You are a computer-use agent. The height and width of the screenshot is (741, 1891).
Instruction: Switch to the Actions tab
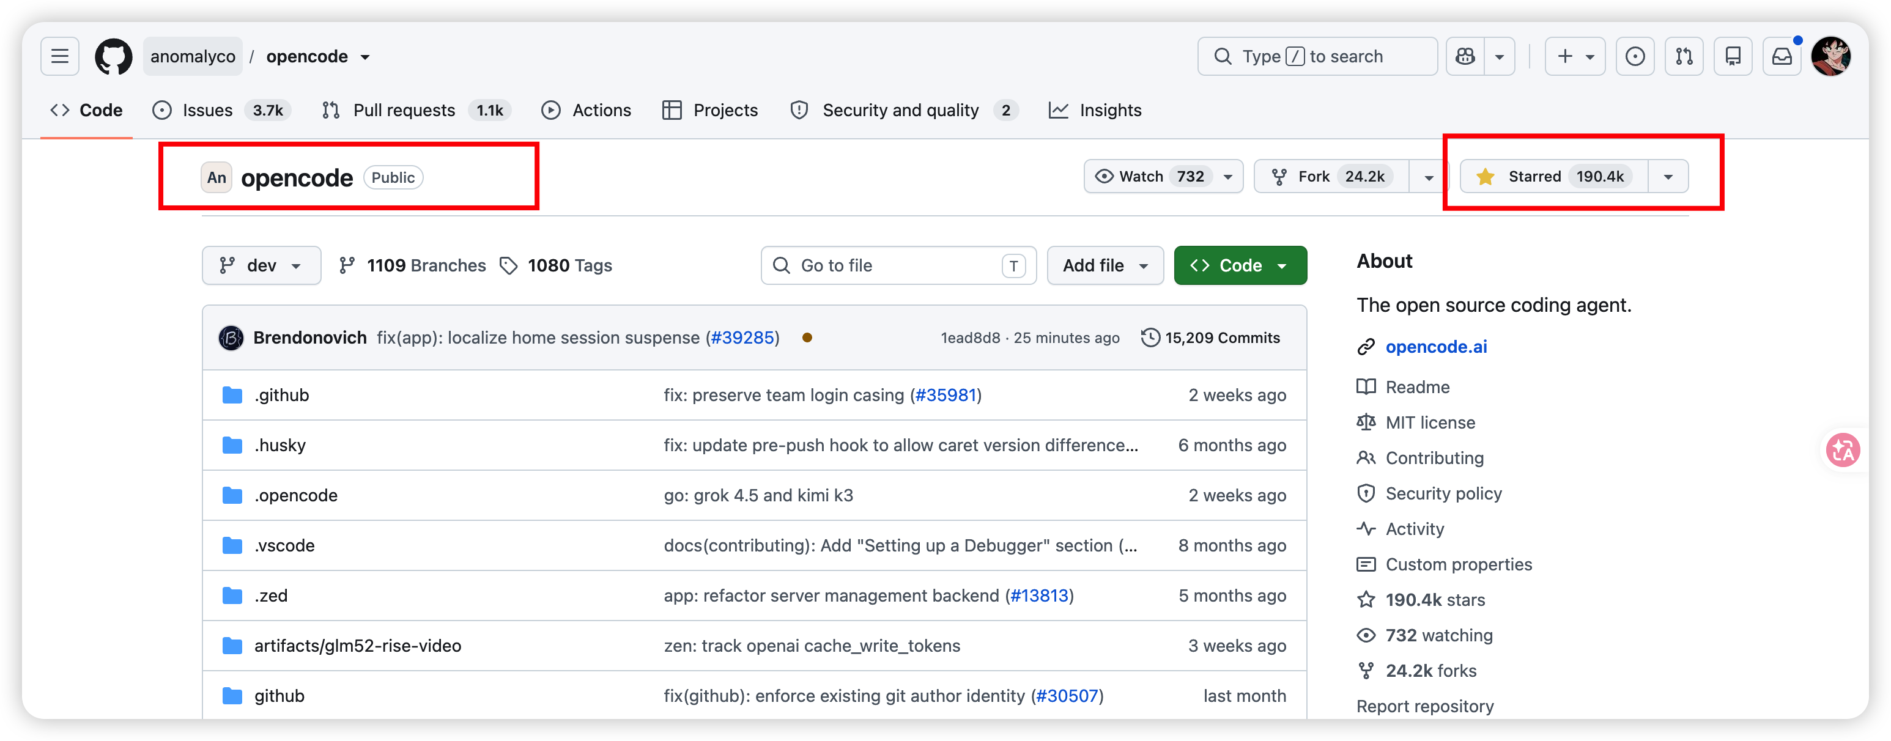(587, 111)
